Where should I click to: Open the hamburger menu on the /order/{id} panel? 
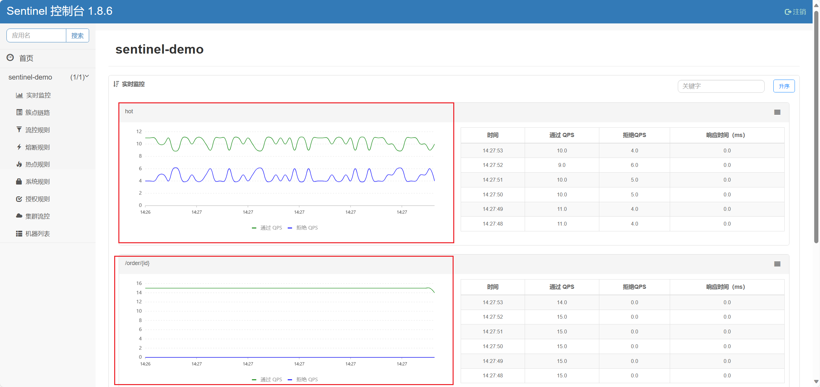point(777,264)
